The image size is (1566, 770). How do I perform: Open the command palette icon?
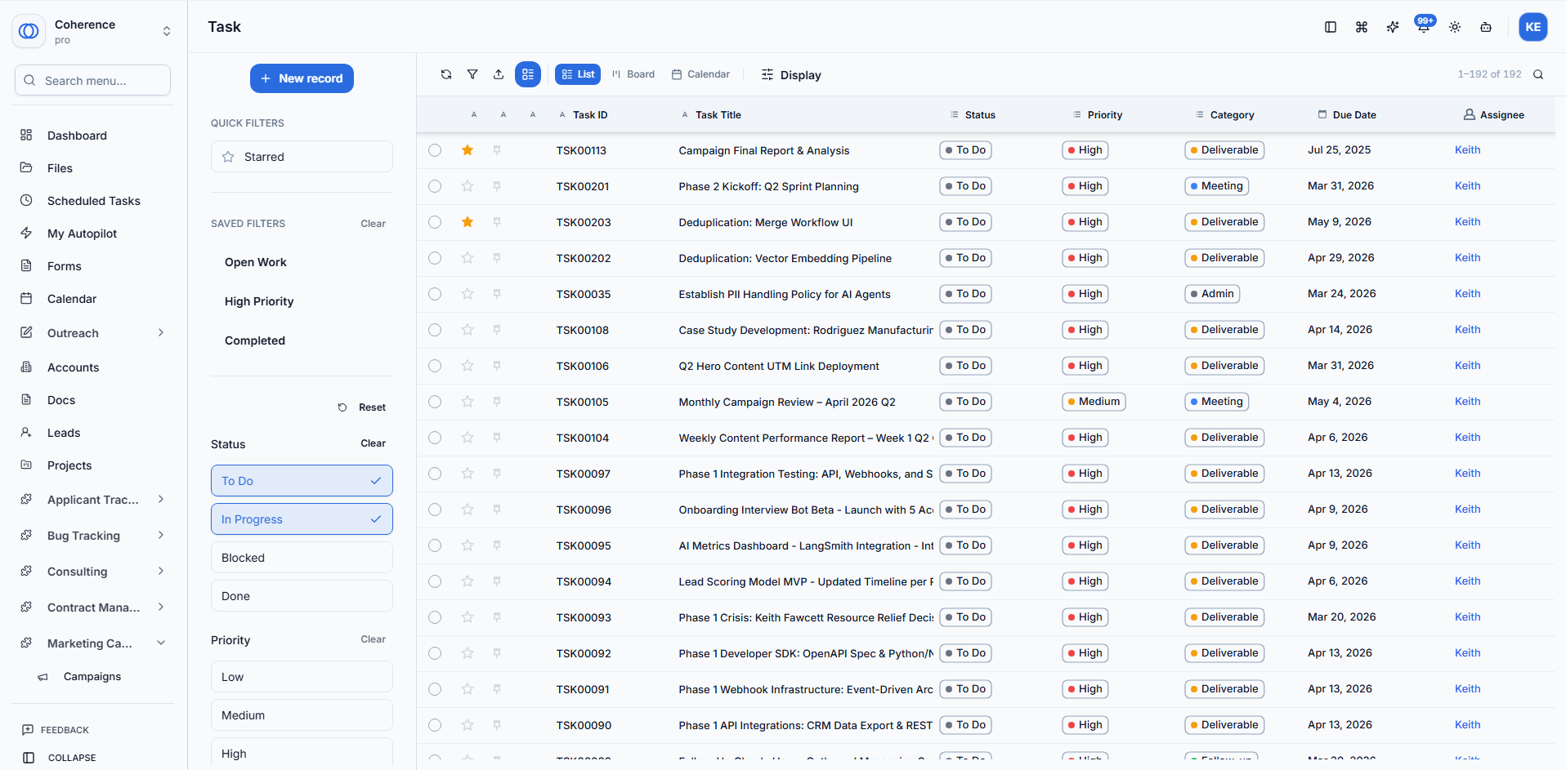(x=1362, y=27)
